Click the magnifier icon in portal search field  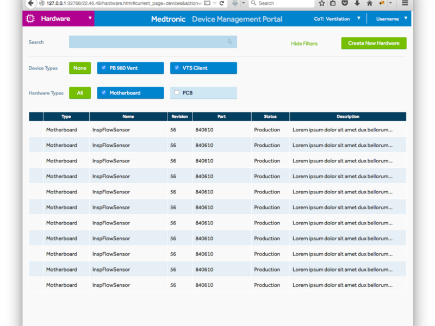(229, 42)
